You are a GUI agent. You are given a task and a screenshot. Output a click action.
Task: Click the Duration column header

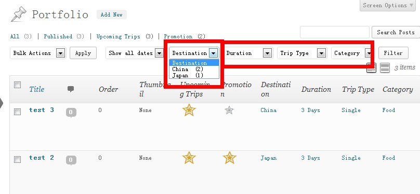click(x=316, y=89)
